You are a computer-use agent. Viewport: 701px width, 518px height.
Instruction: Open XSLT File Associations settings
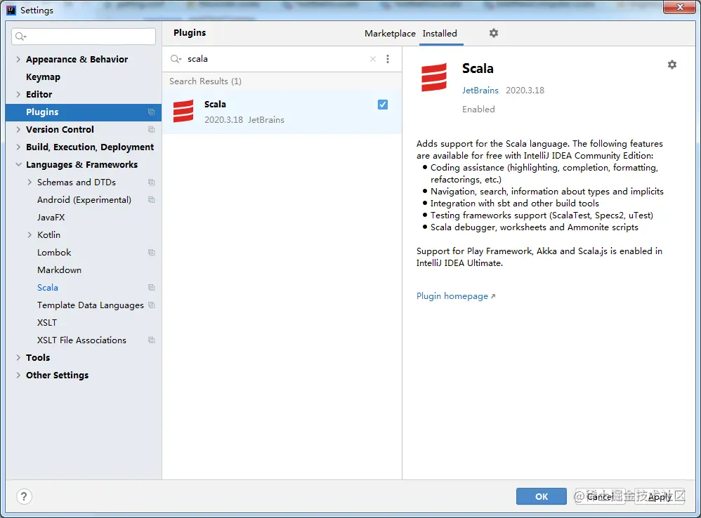pyautogui.click(x=81, y=340)
